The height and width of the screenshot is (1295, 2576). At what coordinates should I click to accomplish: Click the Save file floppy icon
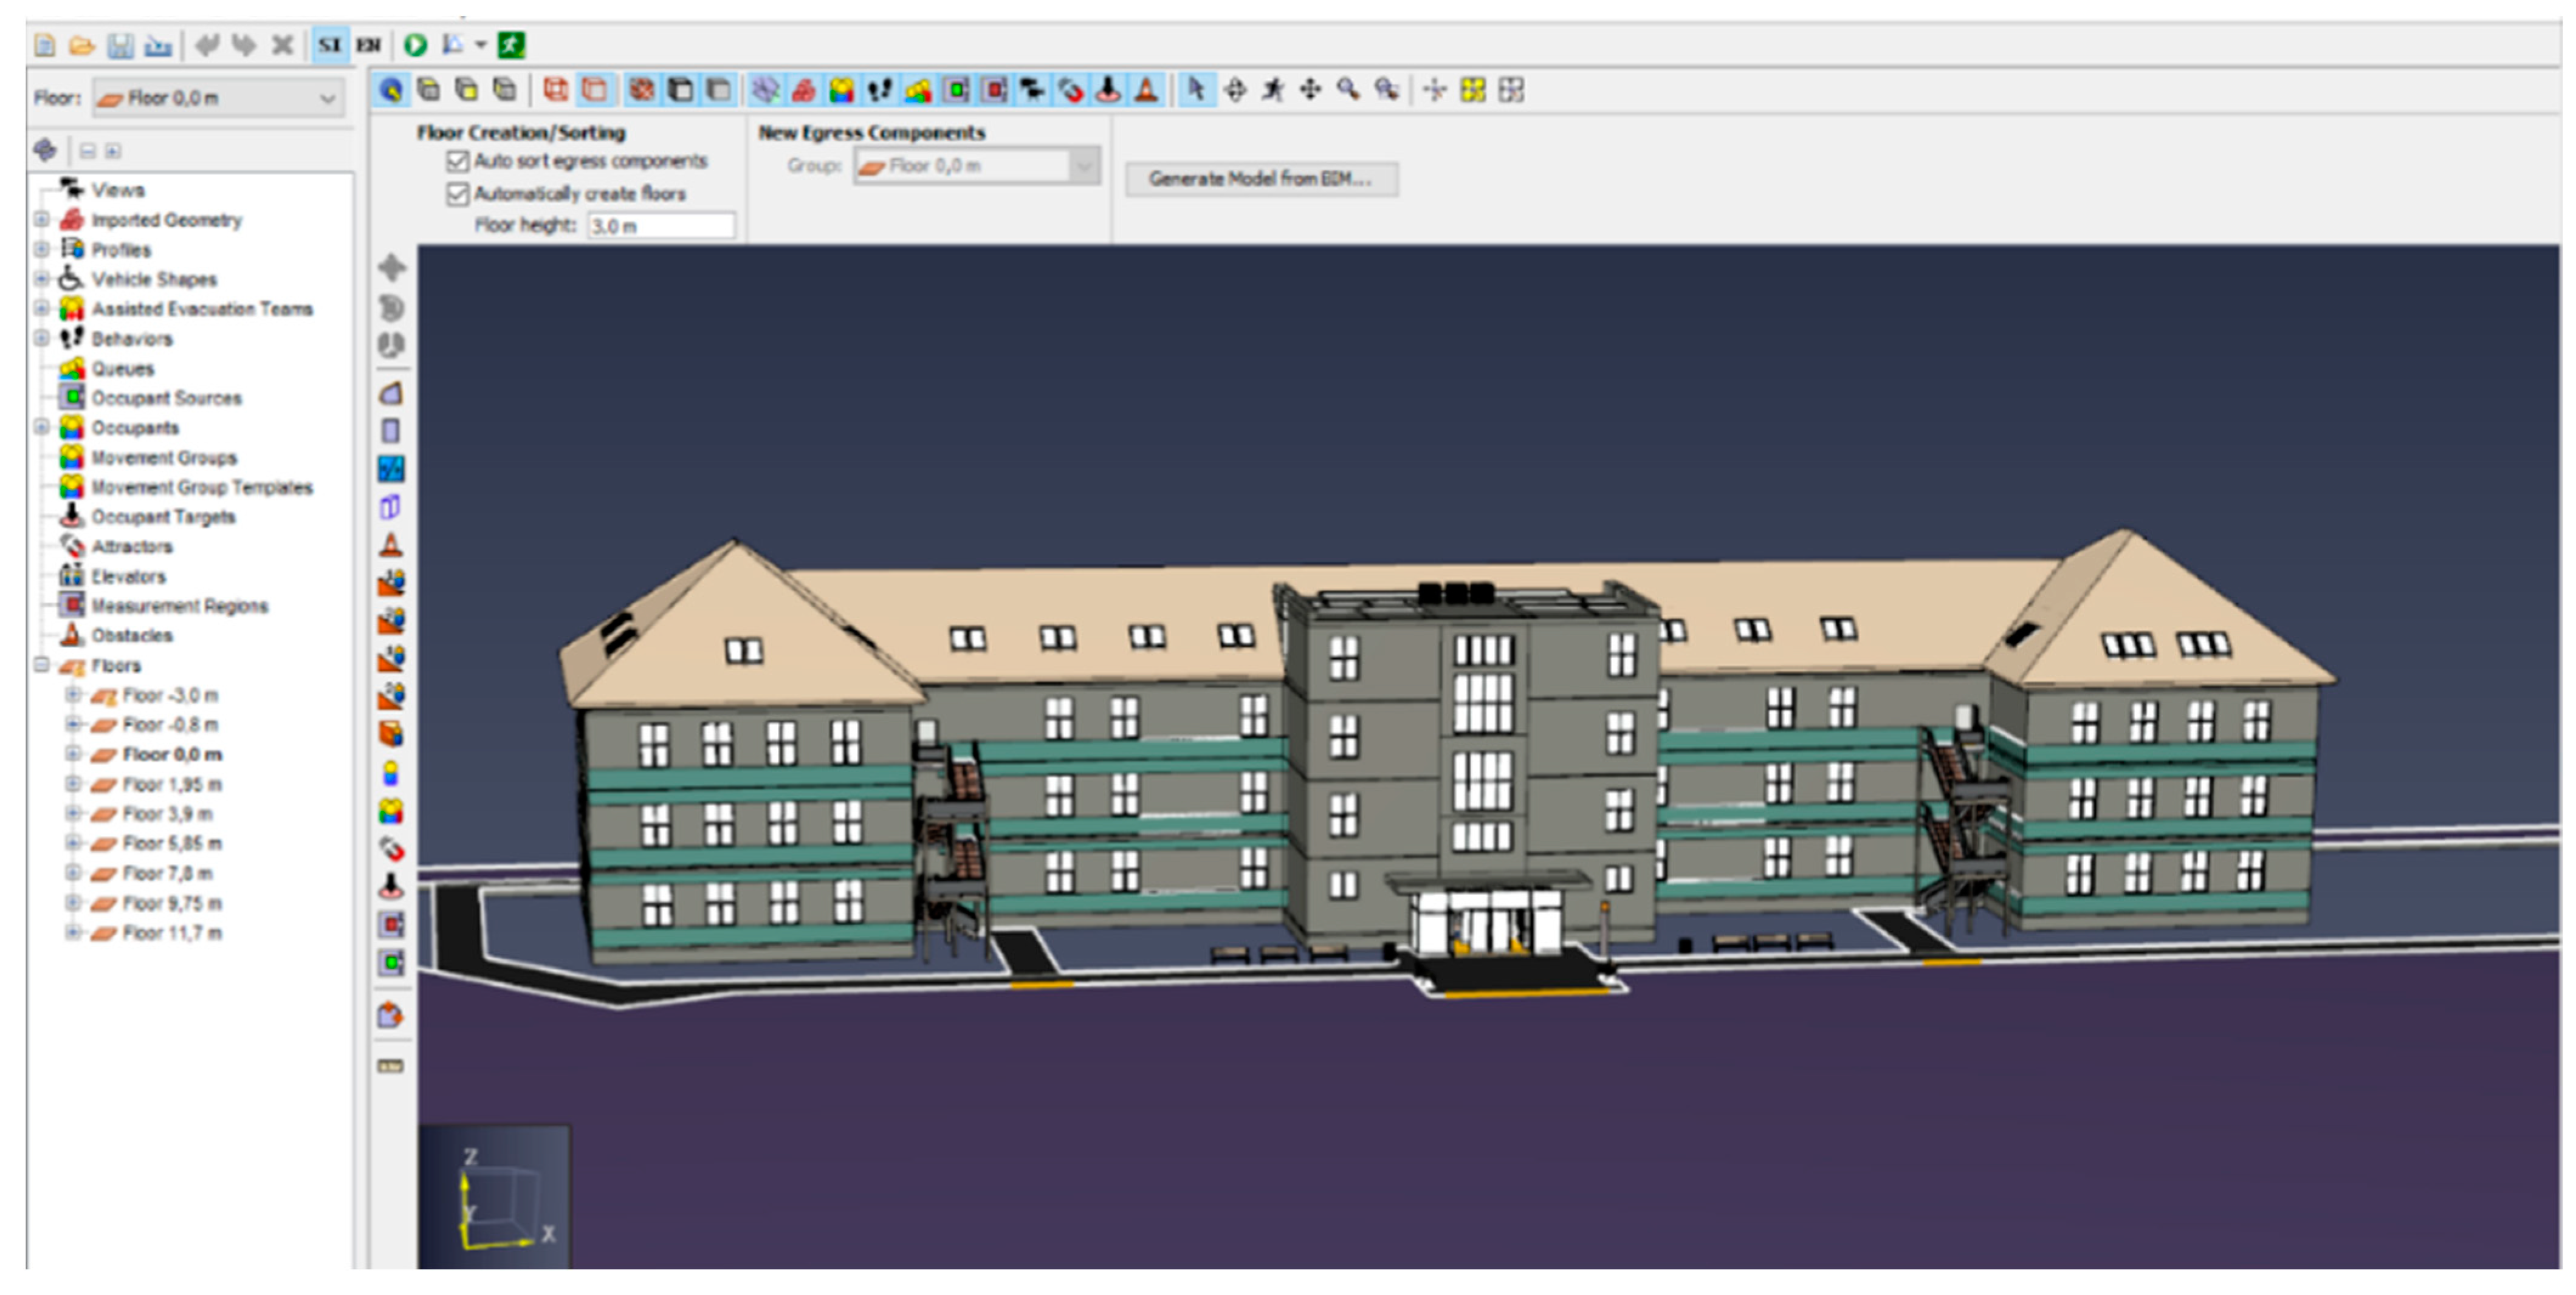tap(120, 45)
